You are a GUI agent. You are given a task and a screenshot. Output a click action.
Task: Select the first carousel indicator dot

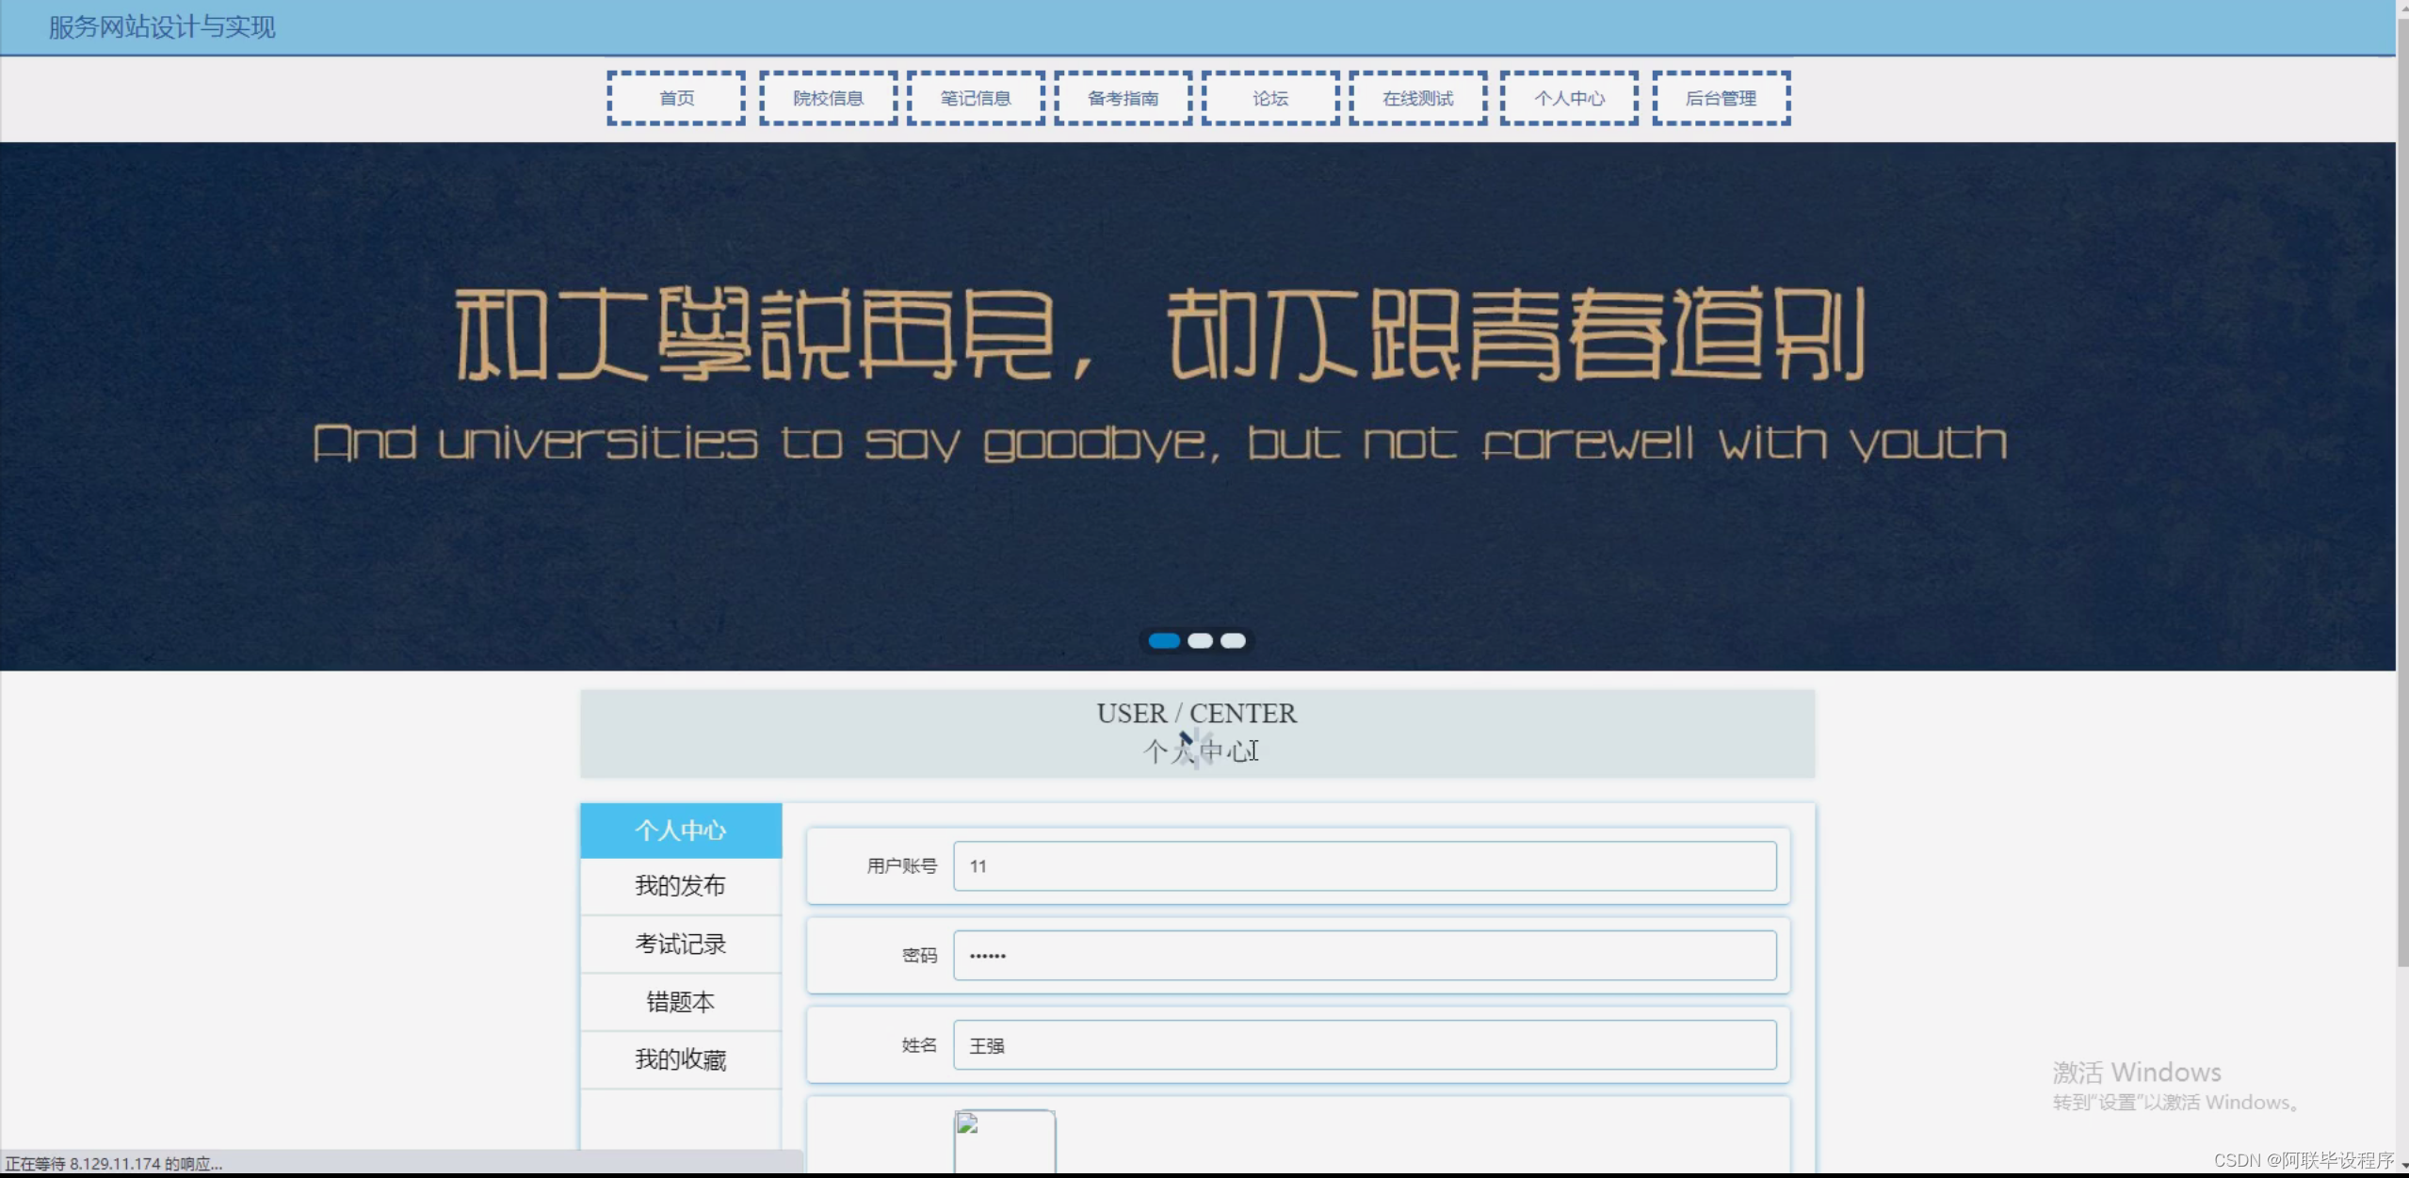pyautogui.click(x=1166, y=640)
